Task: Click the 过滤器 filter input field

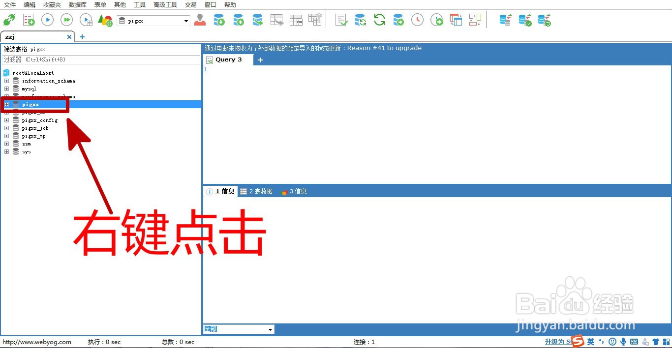Action: point(98,59)
